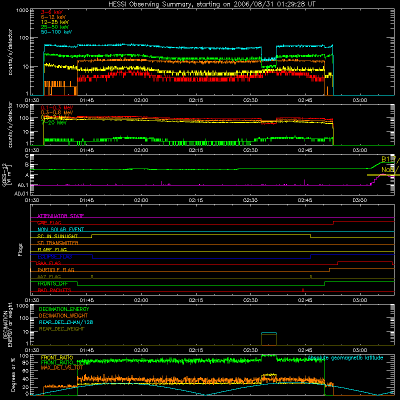Click the "REAR_DEC_WEIGHT" legend entry
The image size is (400, 400).
[61, 329]
